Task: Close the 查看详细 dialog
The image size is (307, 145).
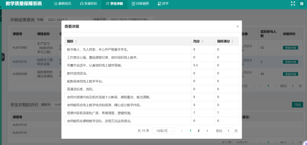Action: coord(237,26)
